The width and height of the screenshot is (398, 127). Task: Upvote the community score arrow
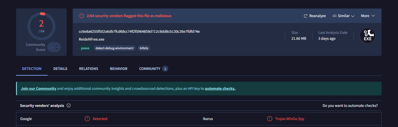point(57,45)
